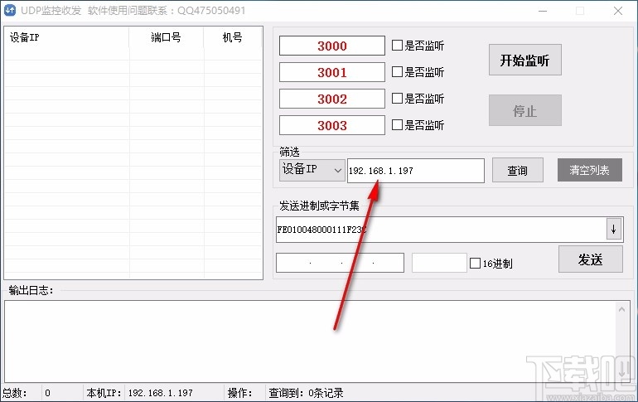The width and height of the screenshot is (638, 402).
Task: Click the port 3001 input field
Action: [332, 72]
